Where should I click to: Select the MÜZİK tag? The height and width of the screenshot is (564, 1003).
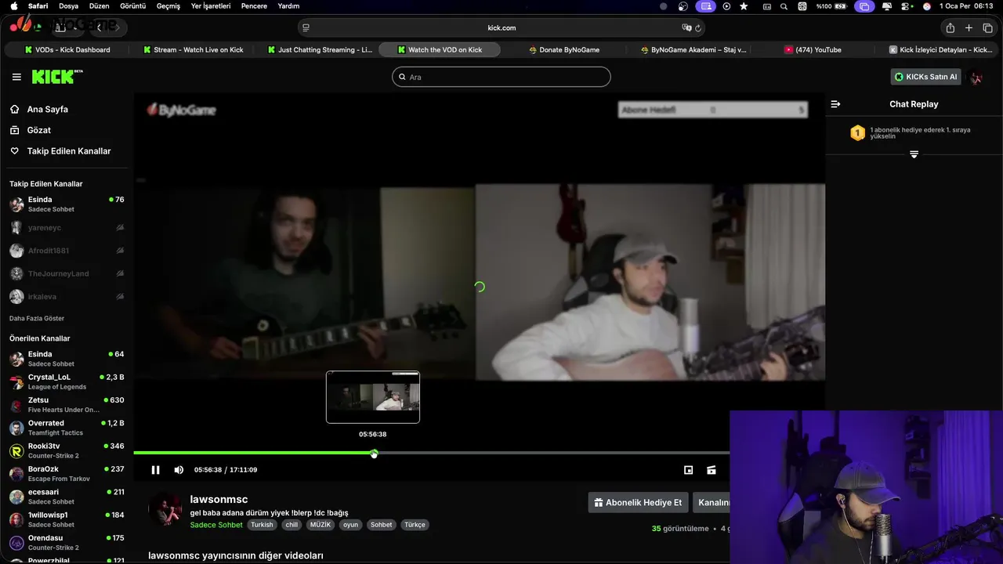point(320,525)
